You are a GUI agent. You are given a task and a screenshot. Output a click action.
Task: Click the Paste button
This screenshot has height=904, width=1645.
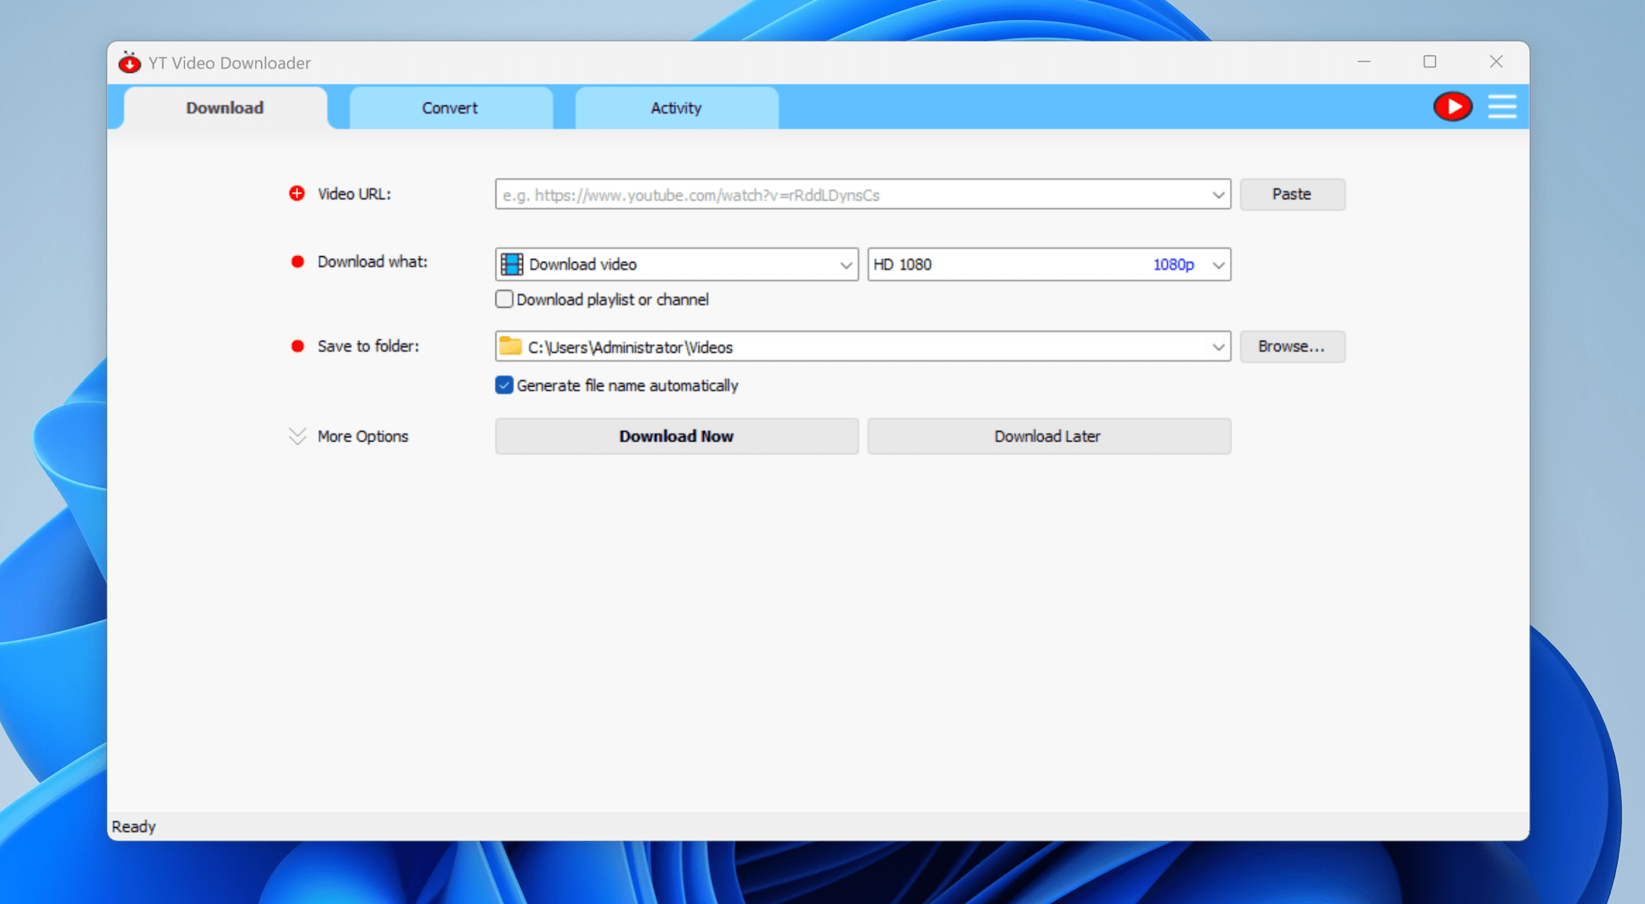pyautogui.click(x=1292, y=194)
